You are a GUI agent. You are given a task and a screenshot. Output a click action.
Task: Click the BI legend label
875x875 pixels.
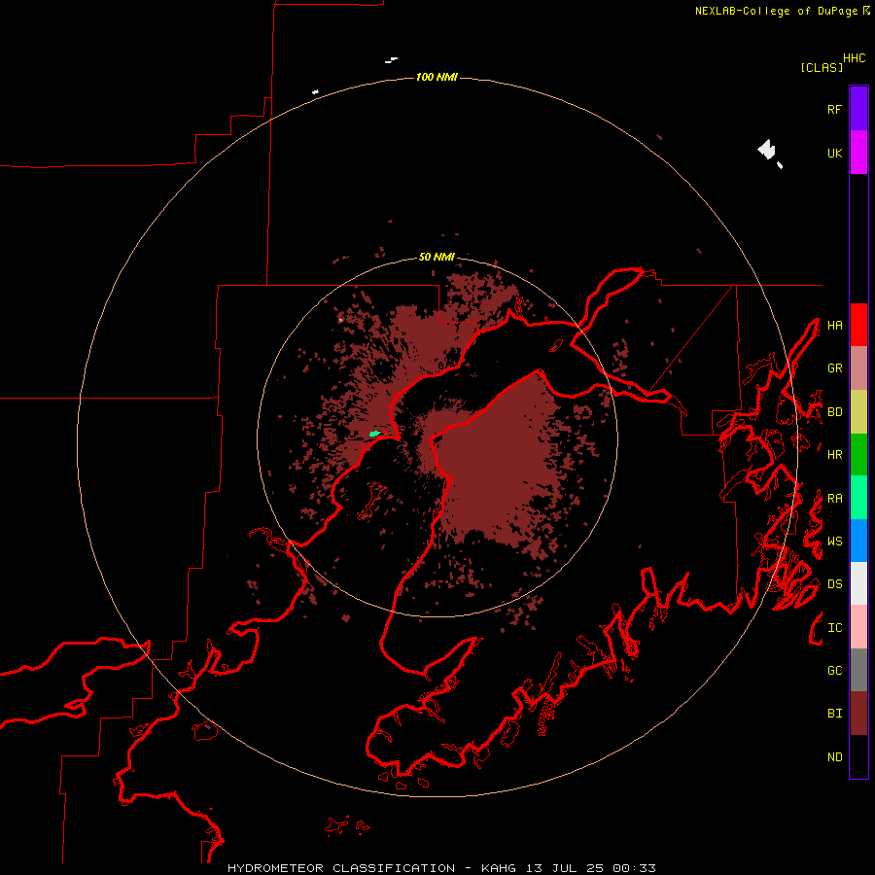[x=834, y=714]
